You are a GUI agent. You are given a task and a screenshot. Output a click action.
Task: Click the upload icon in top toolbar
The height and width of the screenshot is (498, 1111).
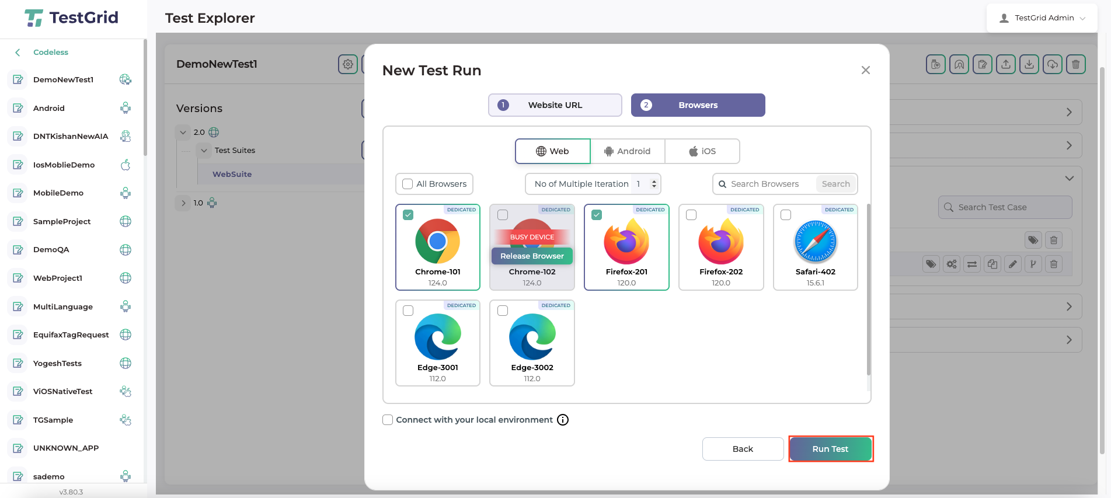pyautogui.click(x=1006, y=64)
